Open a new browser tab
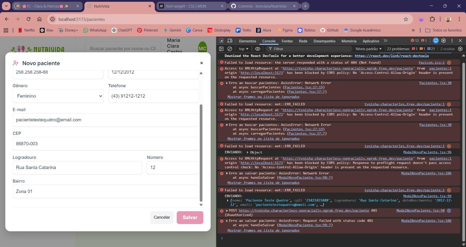The height and width of the screenshot is (247, 466). [x=305, y=6]
